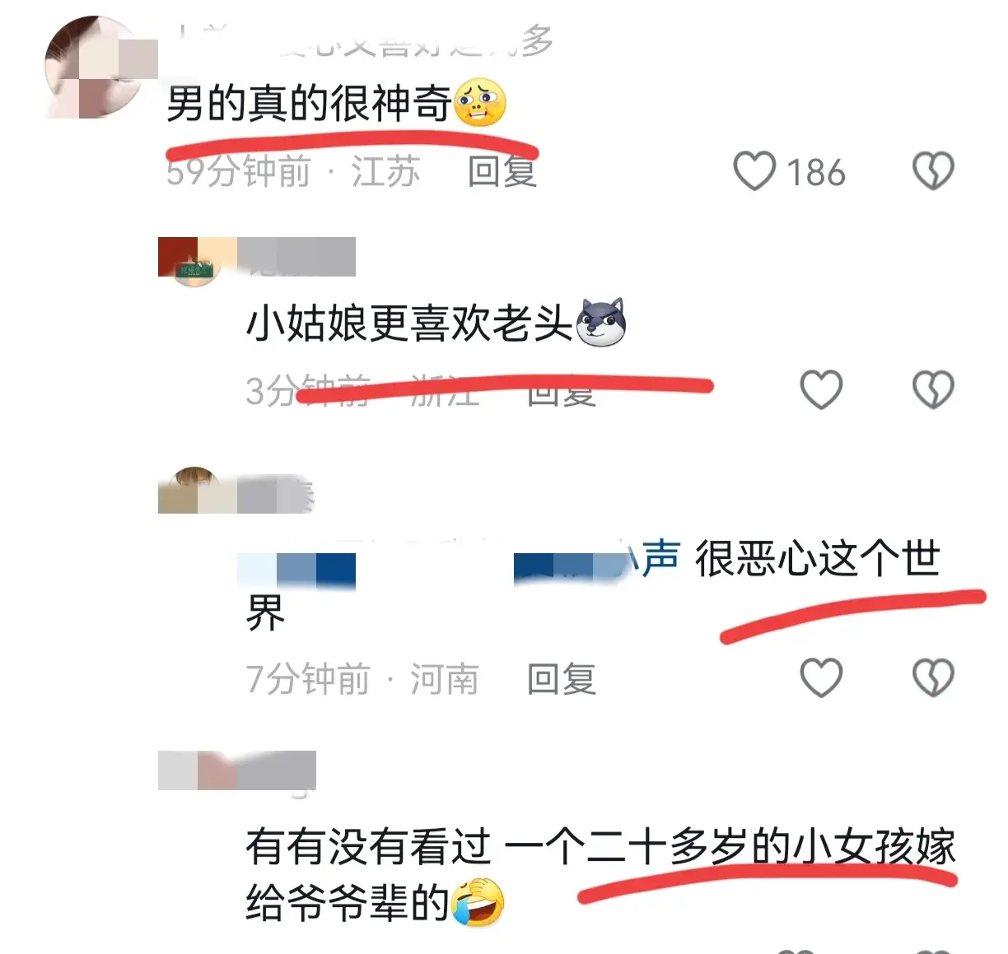
Task: Click 回复 under the 河南 comment
Action: (561, 679)
